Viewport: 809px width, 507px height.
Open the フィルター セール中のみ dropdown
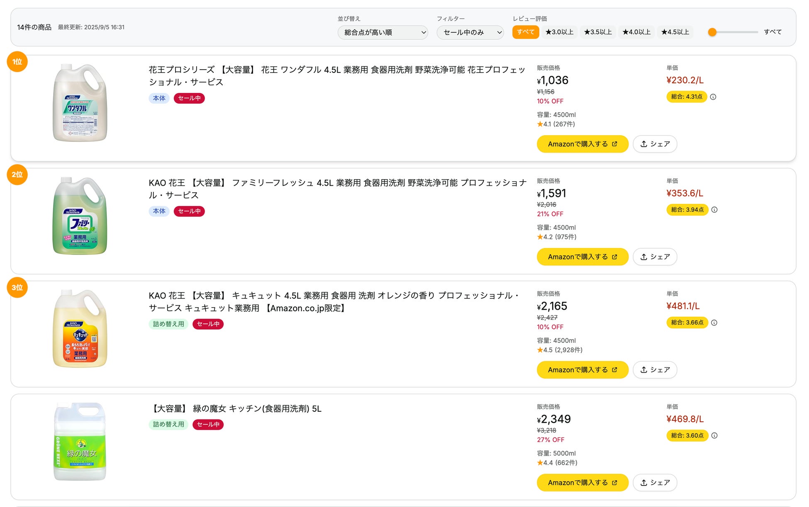470,32
